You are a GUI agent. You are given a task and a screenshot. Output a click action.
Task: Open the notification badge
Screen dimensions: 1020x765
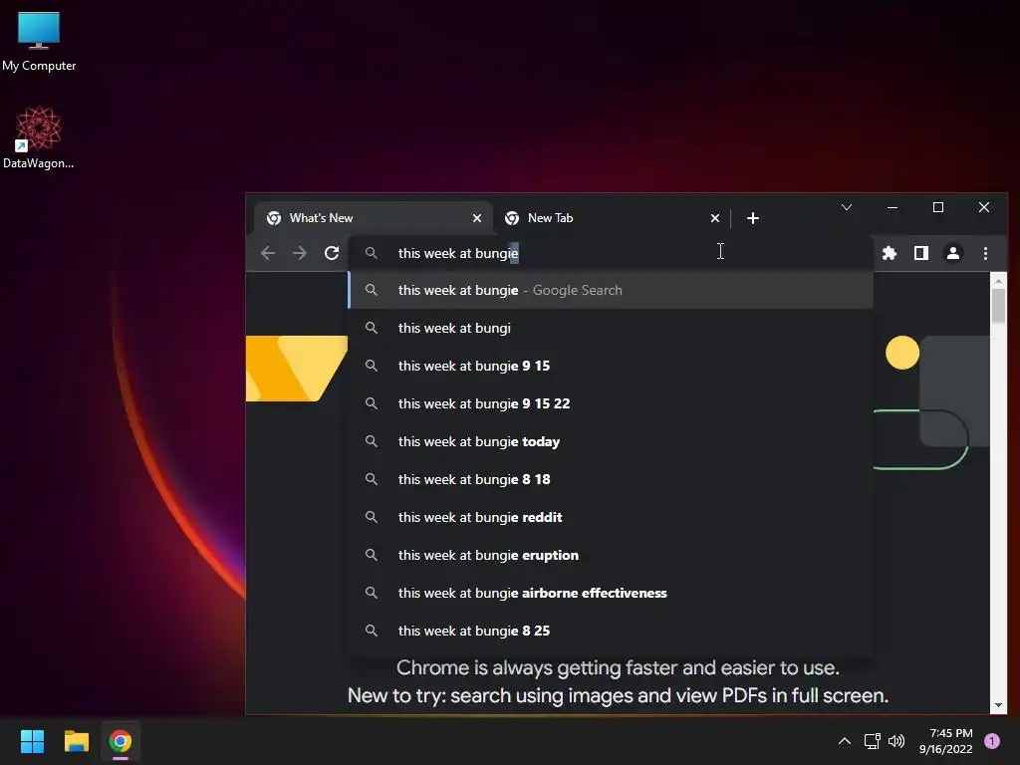coord(992,741)
